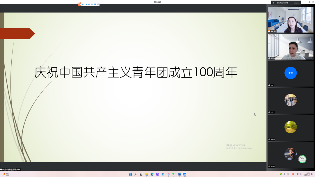Expand hidden system tray icons chevron
This screenshot has width=315, height=177.
coord(278,174)
